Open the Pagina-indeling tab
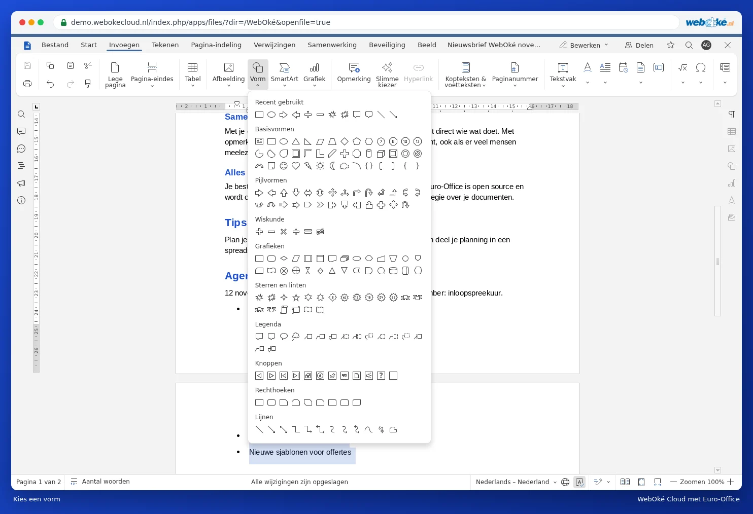This screenshot has width=753, height=514. coord(216,45)
